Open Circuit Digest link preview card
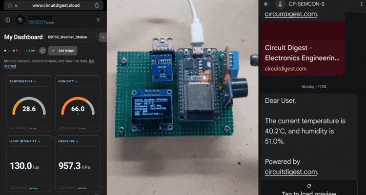This screenshot has height=195, width=366. tap(303, 48)
